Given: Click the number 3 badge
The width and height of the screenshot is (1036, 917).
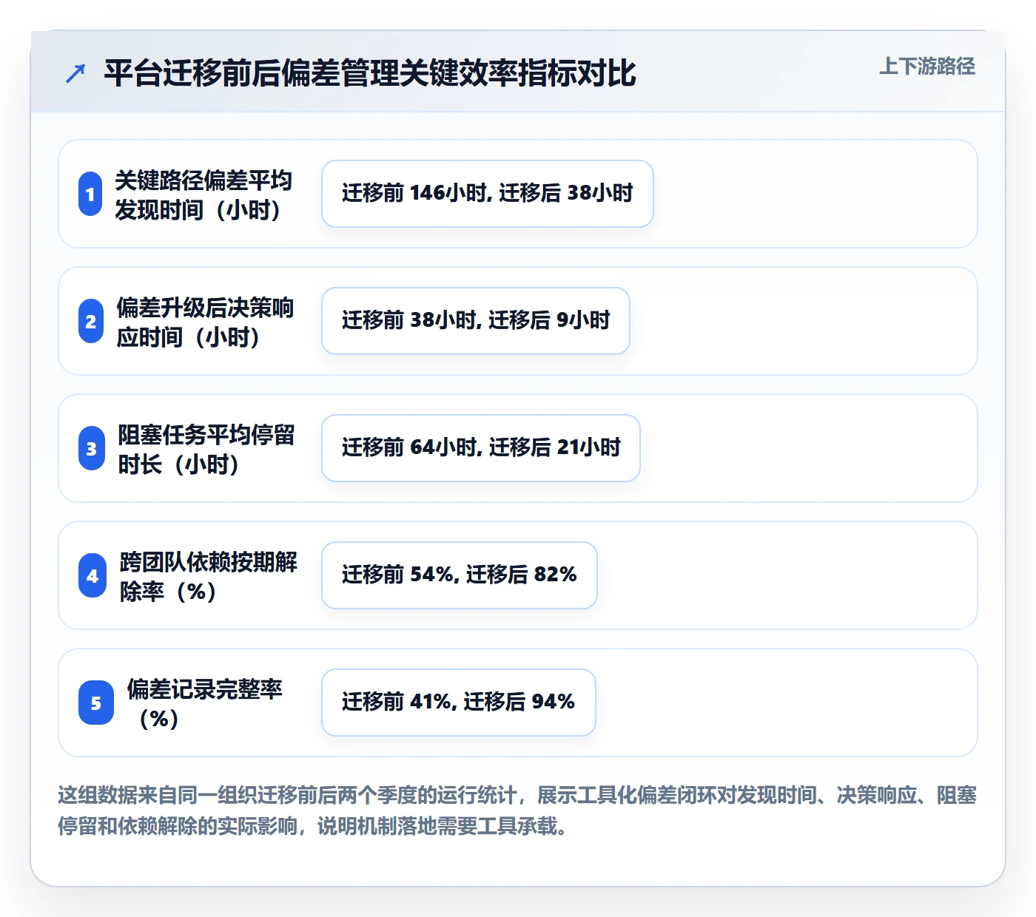Looking at the screenshot, I should pyautogui.click(x=92, y=448).
